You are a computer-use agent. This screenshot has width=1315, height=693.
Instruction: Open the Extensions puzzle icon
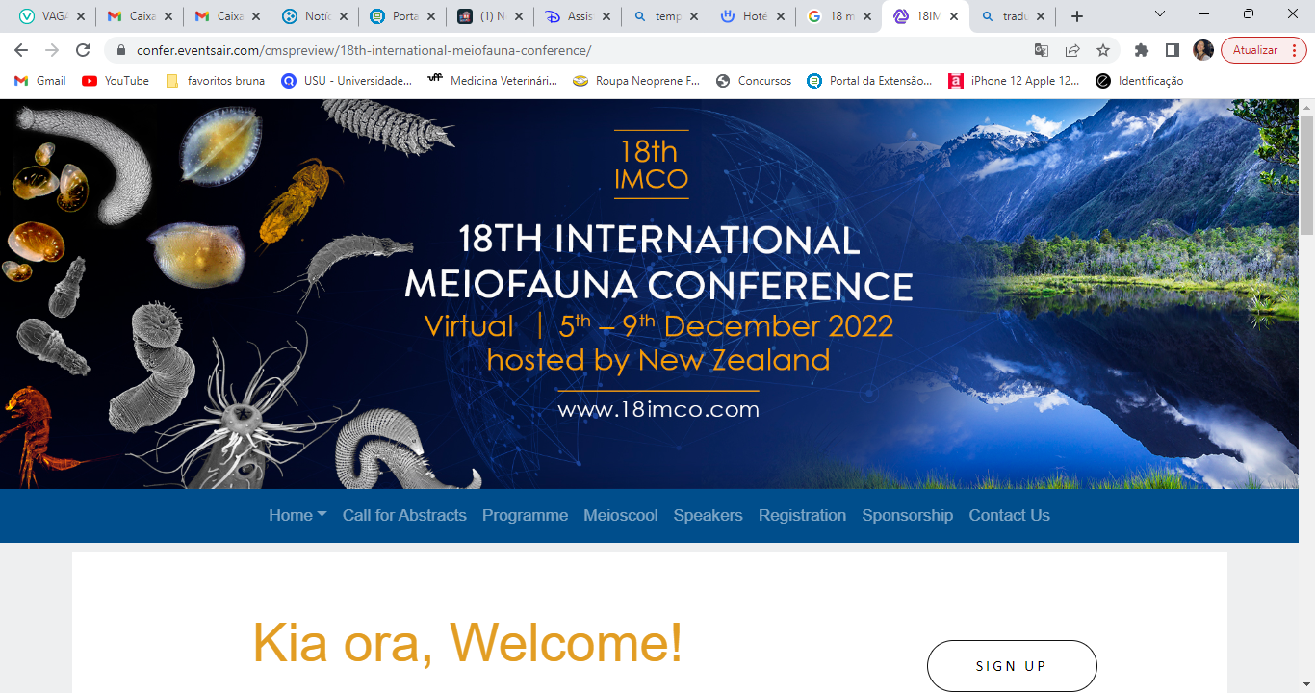click(1142, 50)
